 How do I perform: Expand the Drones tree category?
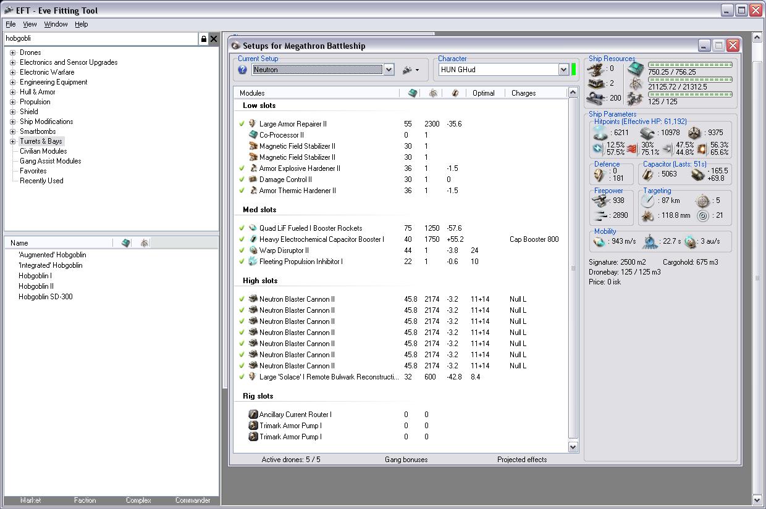coord(12,52)
